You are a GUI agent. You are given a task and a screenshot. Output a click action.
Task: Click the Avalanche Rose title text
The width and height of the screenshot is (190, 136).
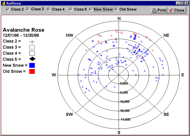[x=23, y=30]
